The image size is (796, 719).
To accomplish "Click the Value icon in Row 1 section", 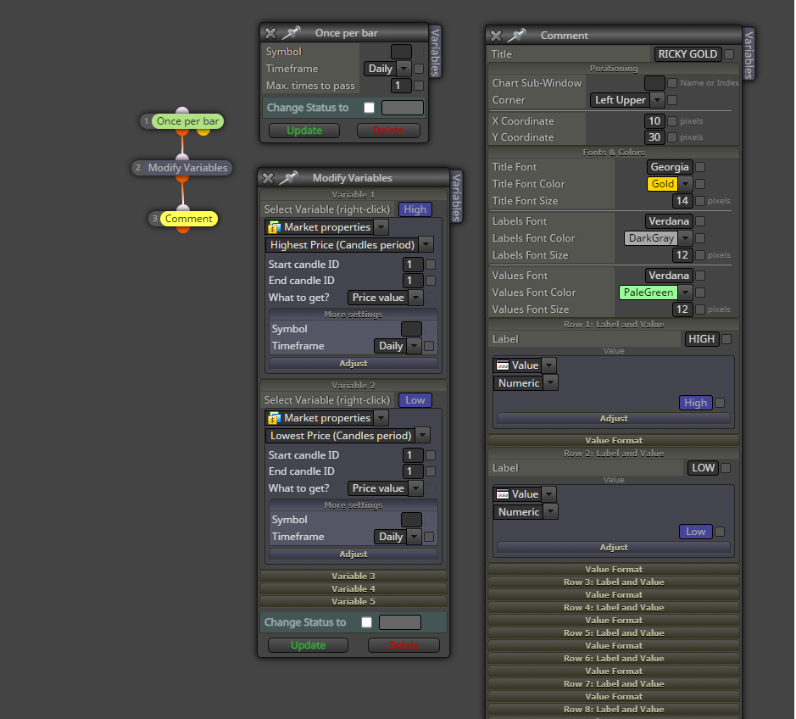I will click(x=503, y=365).
